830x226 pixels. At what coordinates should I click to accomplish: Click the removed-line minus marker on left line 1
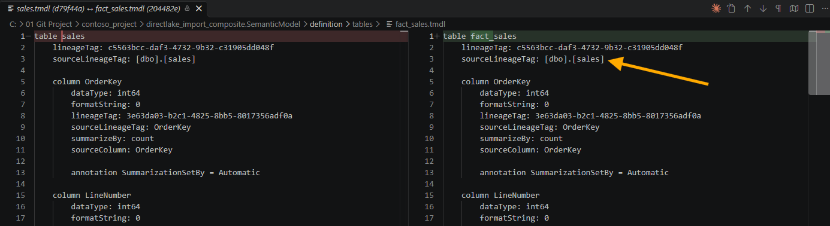pos(28,36)
